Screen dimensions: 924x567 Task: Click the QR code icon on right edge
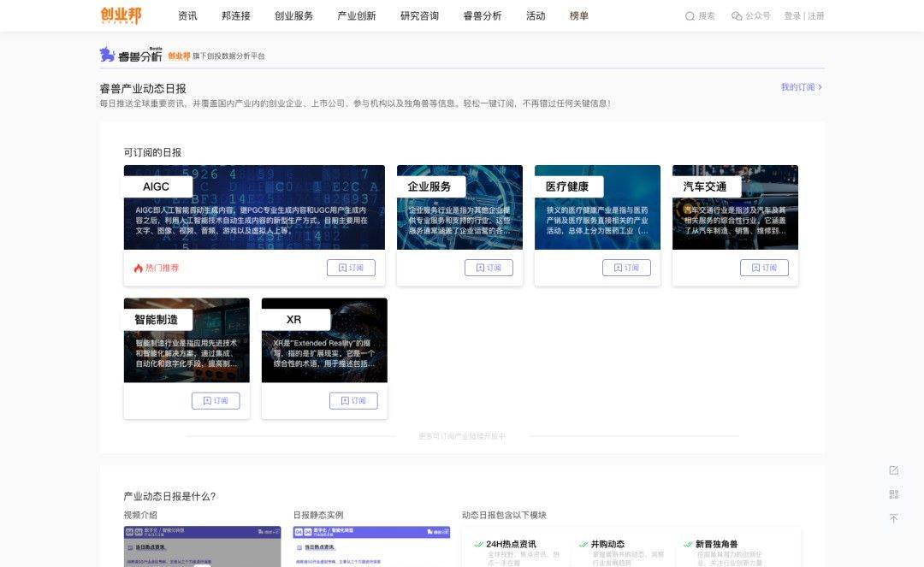click(893, 494)
